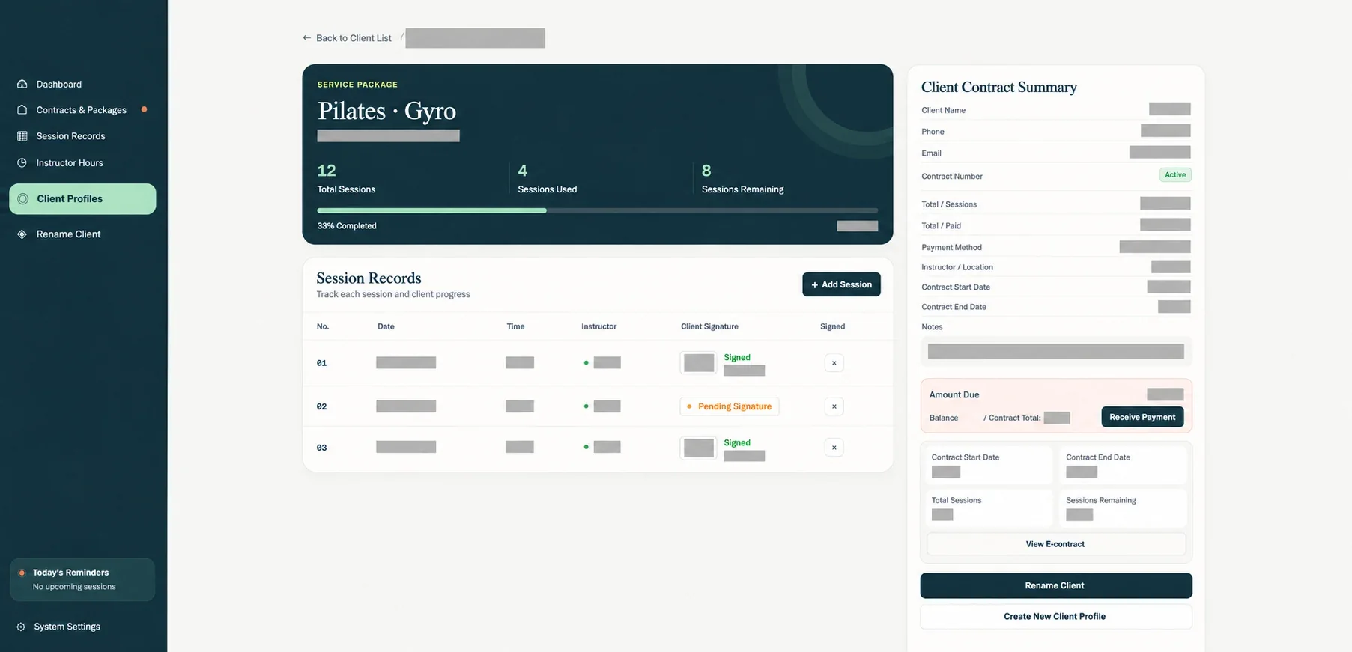Click the Contracts & Packages sidebar icon
Image resolution: width=1352 pixels, height=652 pixels.
point(22,110)
